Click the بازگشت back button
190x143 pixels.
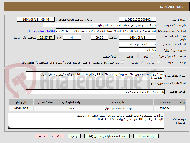(x=58, y=136)
